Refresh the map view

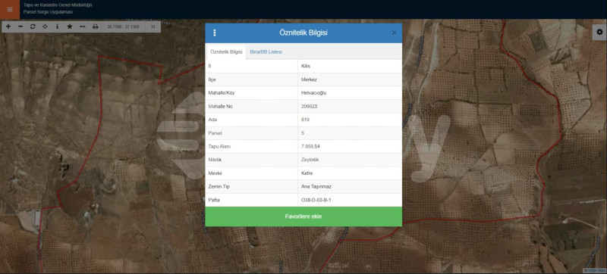[x=33, y=26]
